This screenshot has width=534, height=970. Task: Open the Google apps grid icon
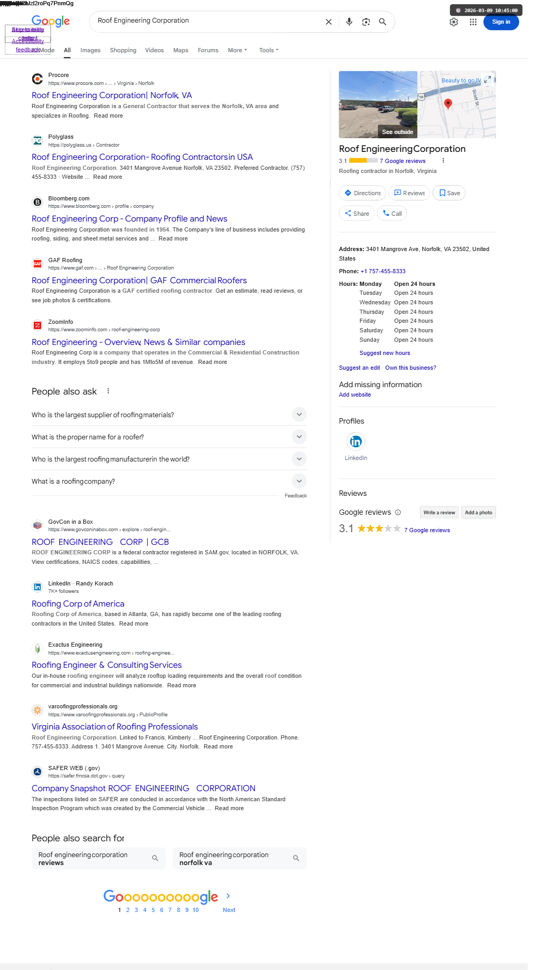click(473, 22)
